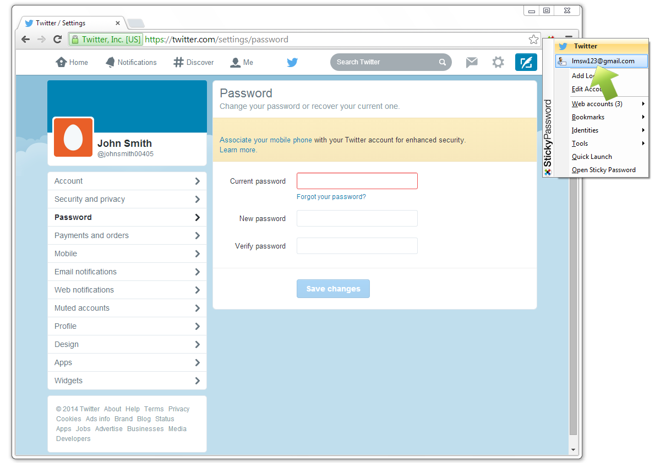Choose Open Sticky Password menu entry
This screenshot has width=655, height=463.
[x=604, y=170]
